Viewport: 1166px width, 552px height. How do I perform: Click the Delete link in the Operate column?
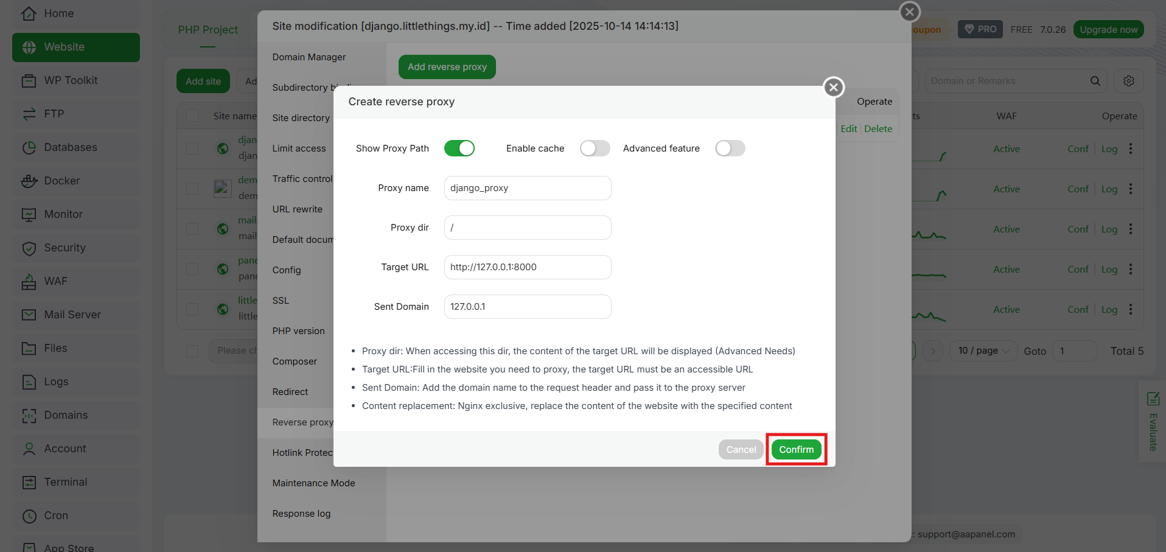point(878,129)
